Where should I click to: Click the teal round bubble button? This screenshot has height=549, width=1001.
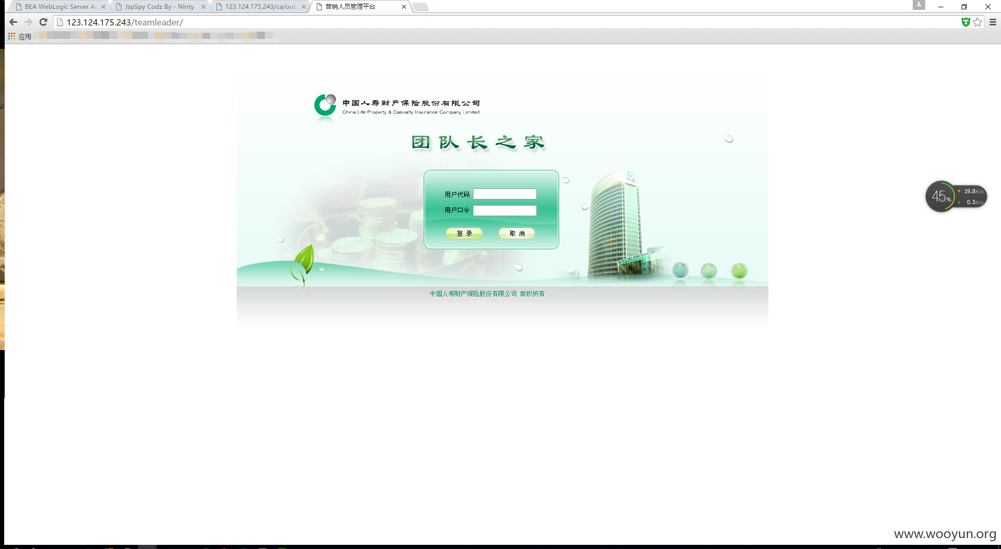[x=680, y=271]
